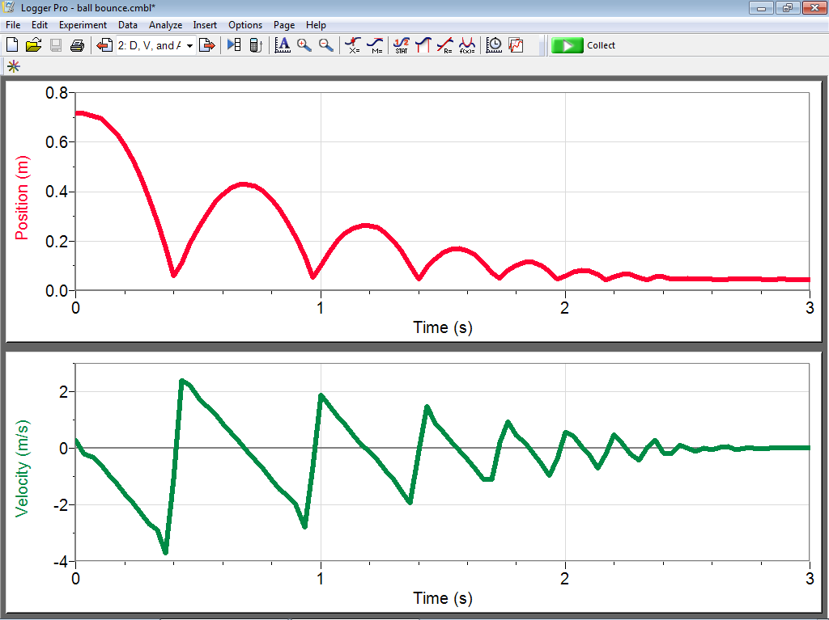The height and width of the screenshot is (620, 829).
Task: Click the New file icon
Action: tap(11, 45)
